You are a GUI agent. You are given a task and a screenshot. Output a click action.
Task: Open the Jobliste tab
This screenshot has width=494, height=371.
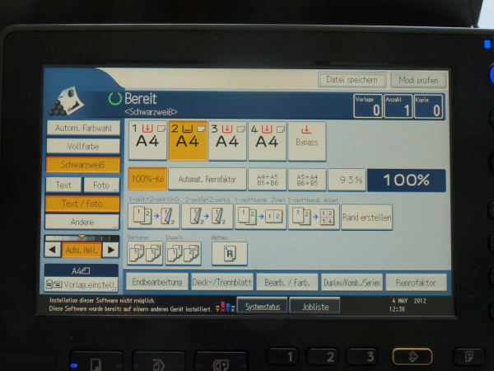pyautogui.click(x=315, y=306)
